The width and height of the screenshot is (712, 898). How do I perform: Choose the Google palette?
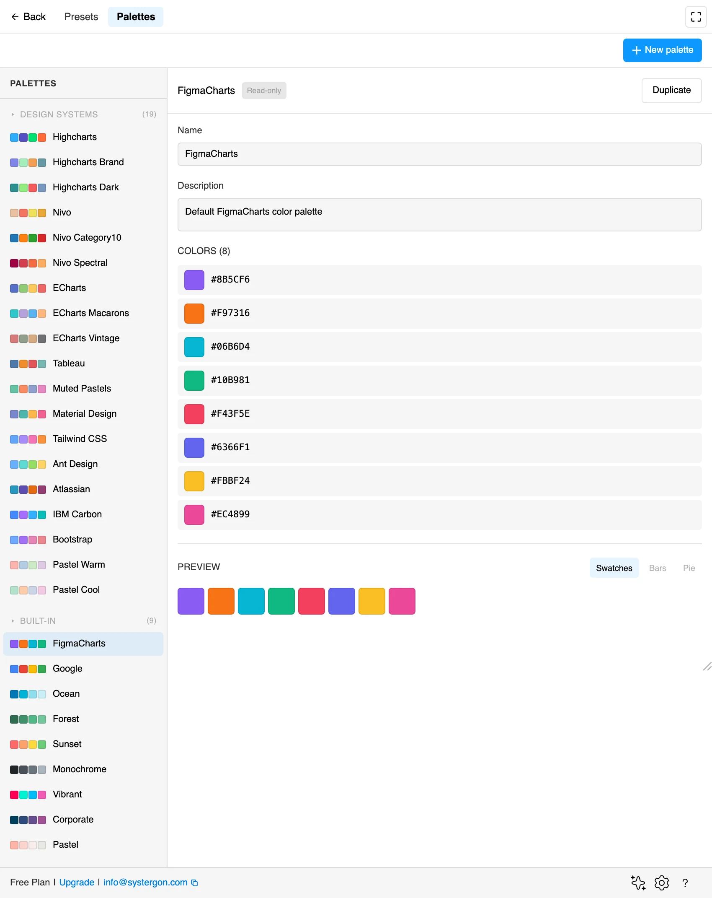pyautogui.click(x=83, y=669)
